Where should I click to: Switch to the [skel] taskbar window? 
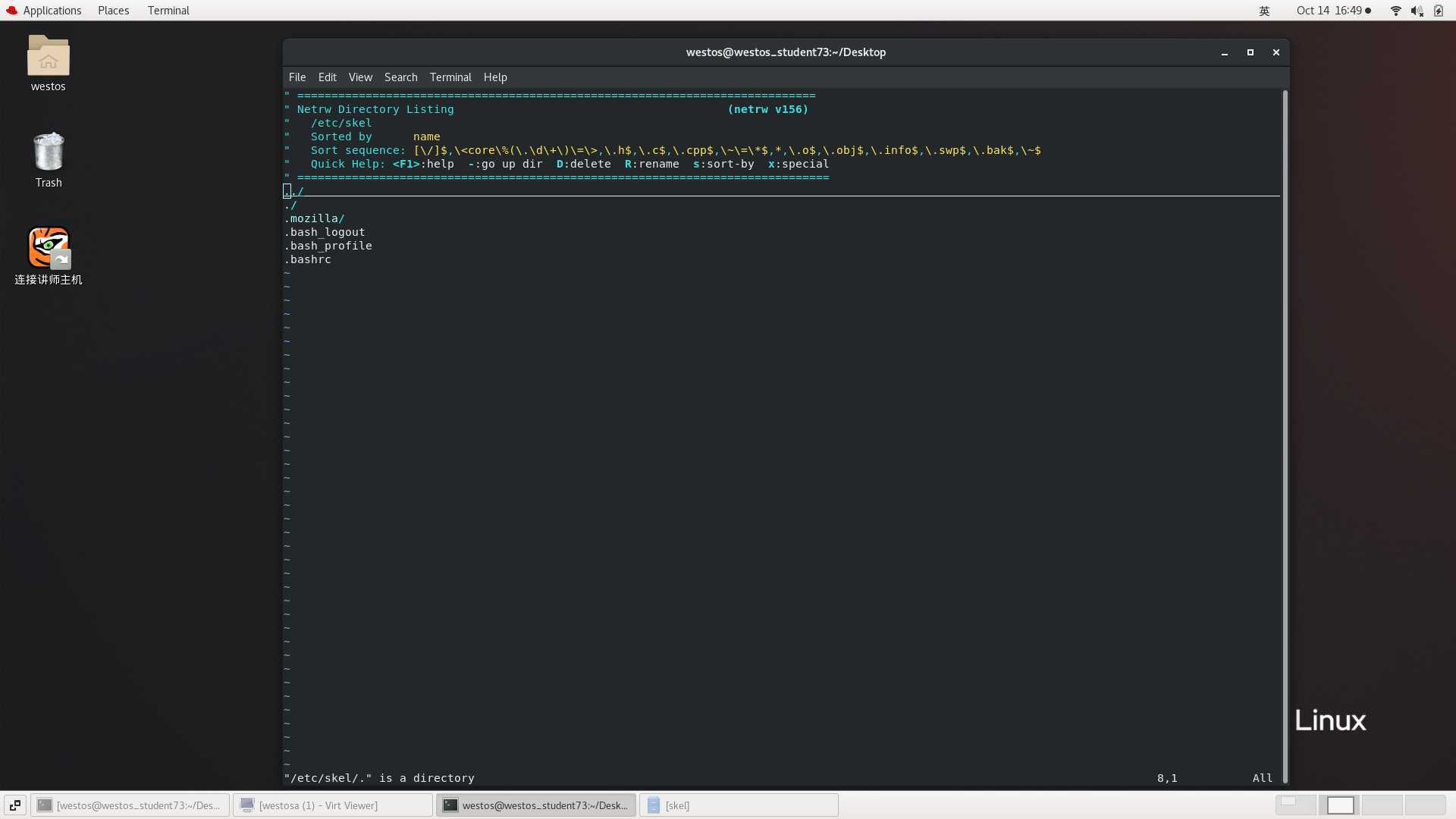pyautogui.click(x=739, y=805)
